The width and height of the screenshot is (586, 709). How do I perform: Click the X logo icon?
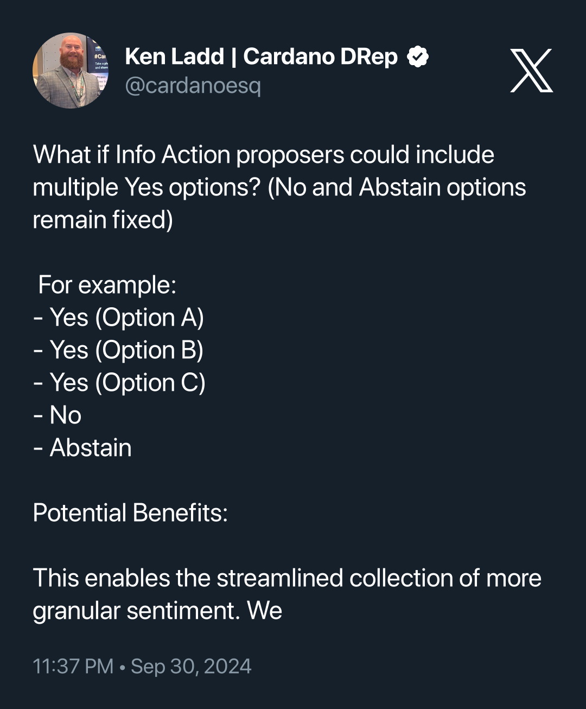click(531, 71)
